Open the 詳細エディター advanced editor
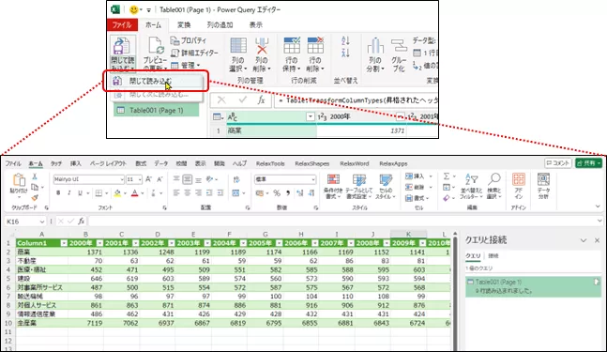Screen dimensions: 607x352 [x=195, y=53]
